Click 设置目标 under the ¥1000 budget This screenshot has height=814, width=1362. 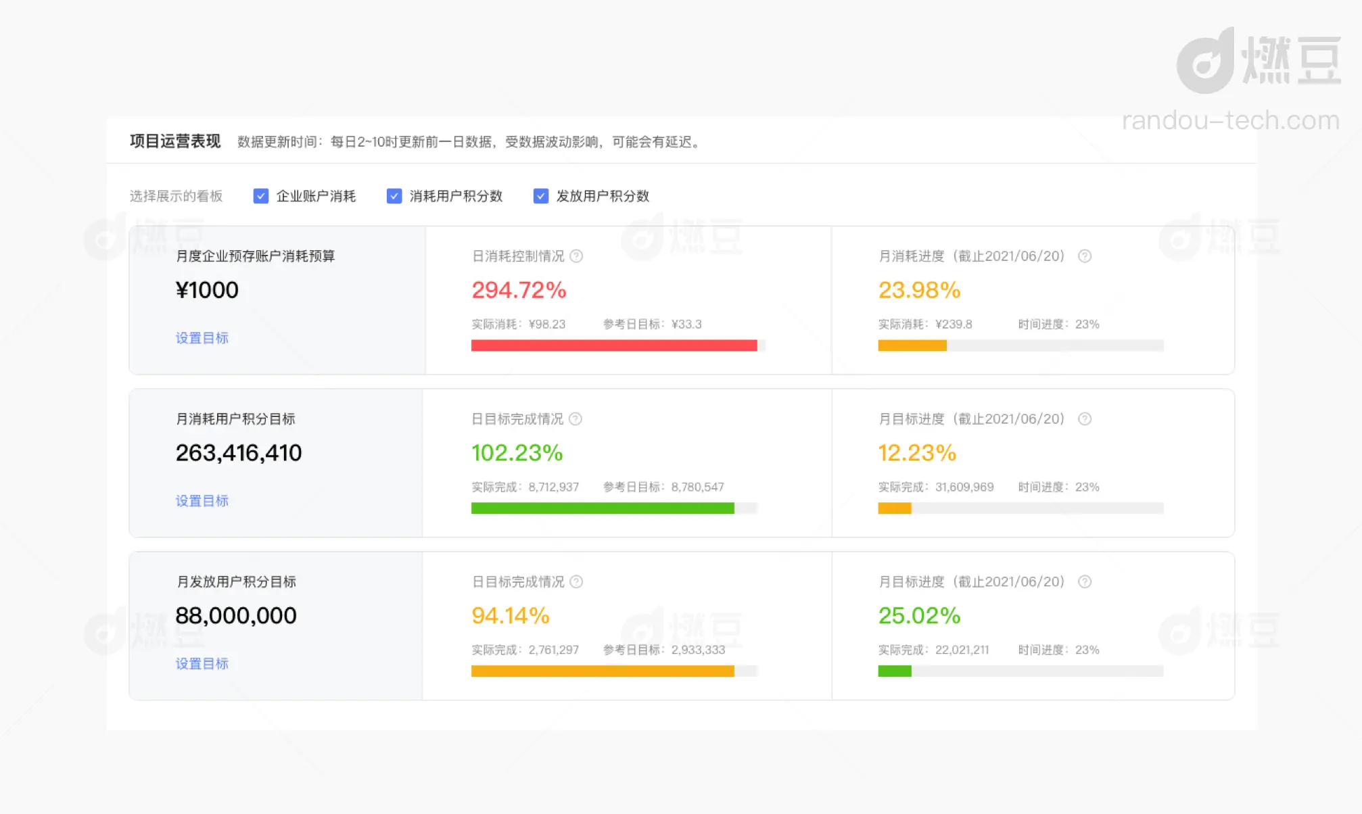[202, 338]
